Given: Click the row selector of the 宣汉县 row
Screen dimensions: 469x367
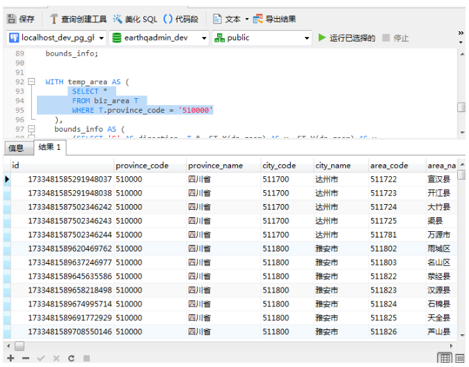Looking at the screenshot, I should point(7,179).
